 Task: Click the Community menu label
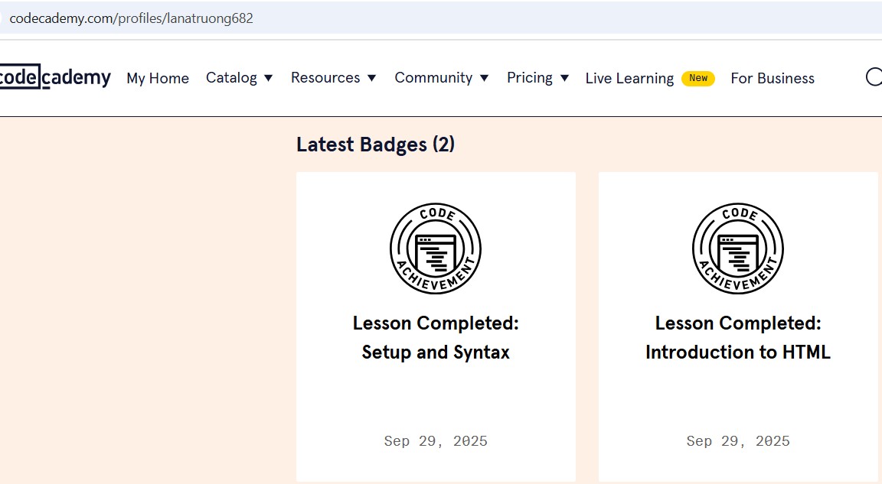(x=433, y=78)
